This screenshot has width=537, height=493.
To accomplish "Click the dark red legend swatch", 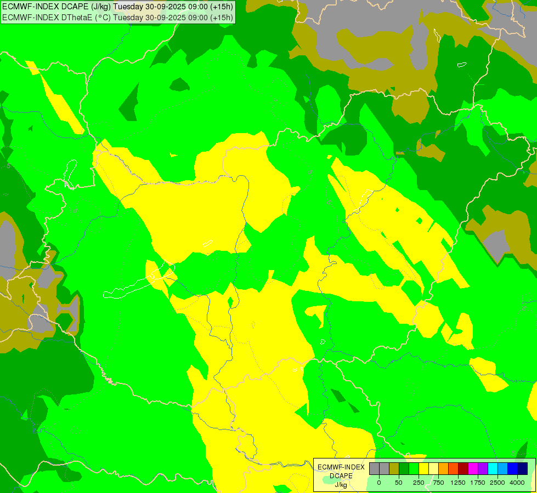I will [x=463, y=468].
